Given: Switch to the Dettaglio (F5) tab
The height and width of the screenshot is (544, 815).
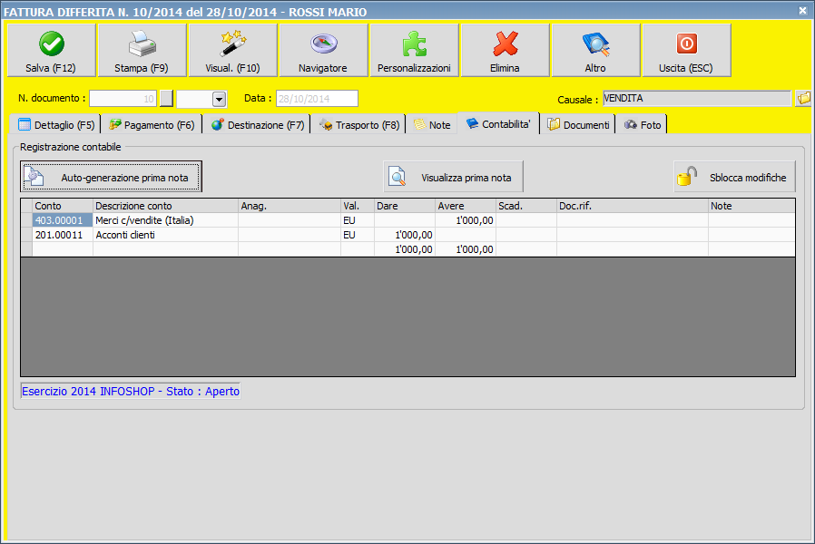Looking at the screenshot, I should (x=56, y=125).
